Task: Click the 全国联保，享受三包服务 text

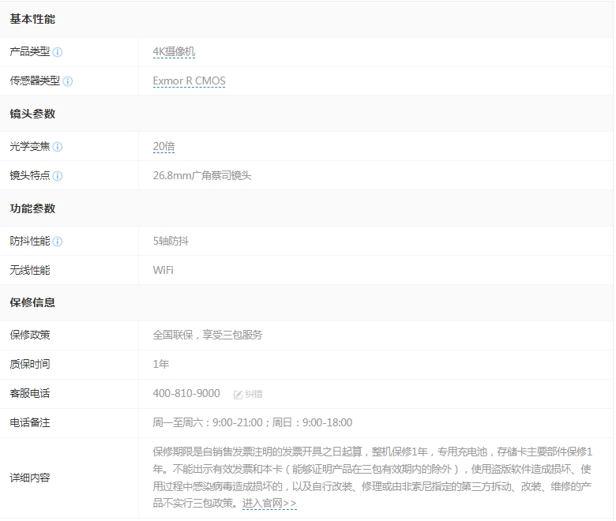Action: tap(208, 335)
